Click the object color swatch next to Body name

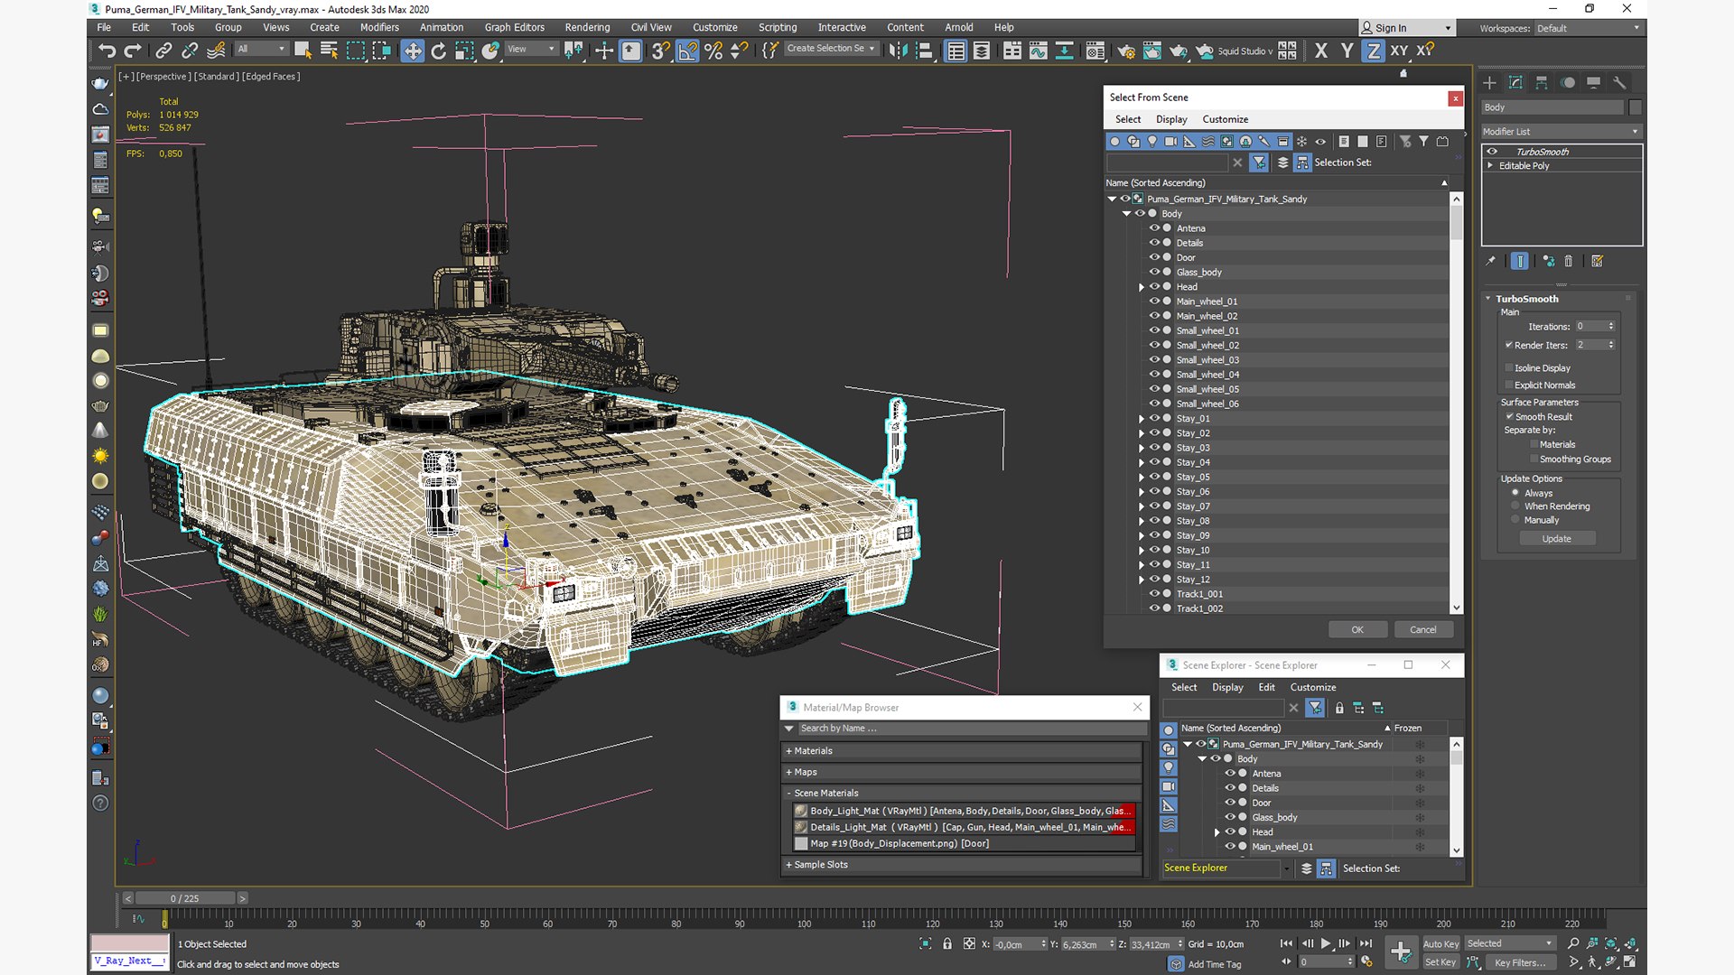tap(1635, 107)
